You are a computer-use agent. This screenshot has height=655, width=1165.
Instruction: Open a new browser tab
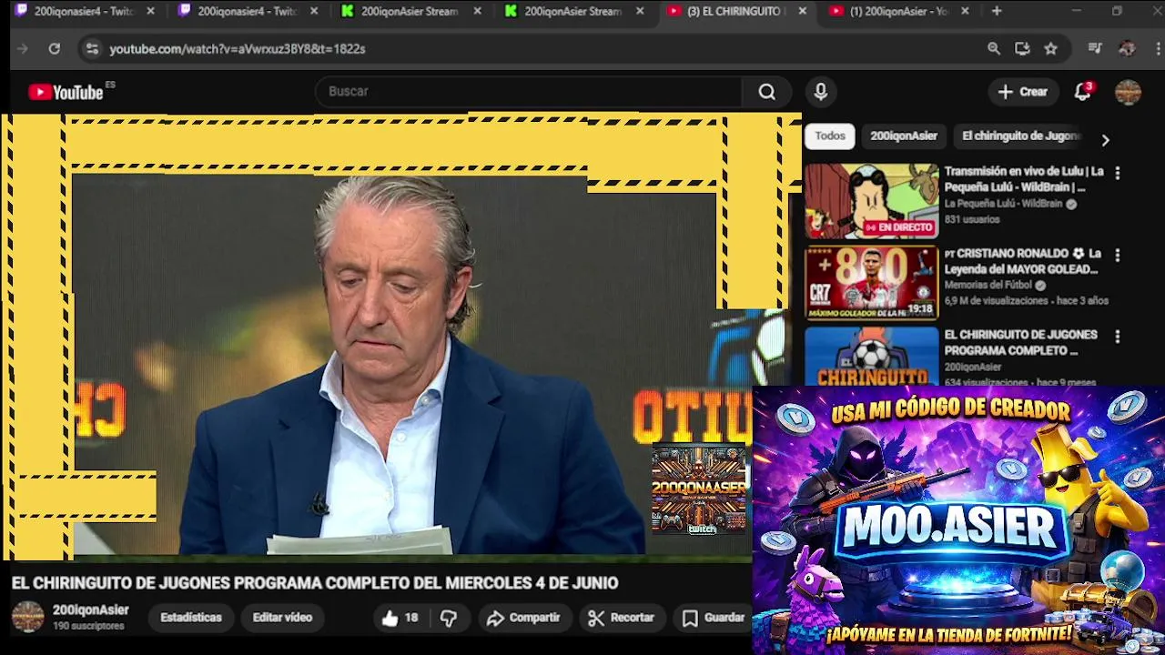(x=997, y=12)
